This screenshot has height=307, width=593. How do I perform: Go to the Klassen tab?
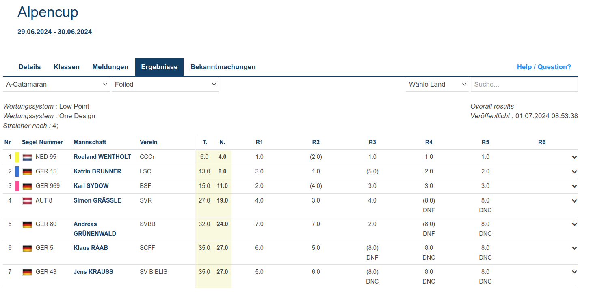click(67, 67)
